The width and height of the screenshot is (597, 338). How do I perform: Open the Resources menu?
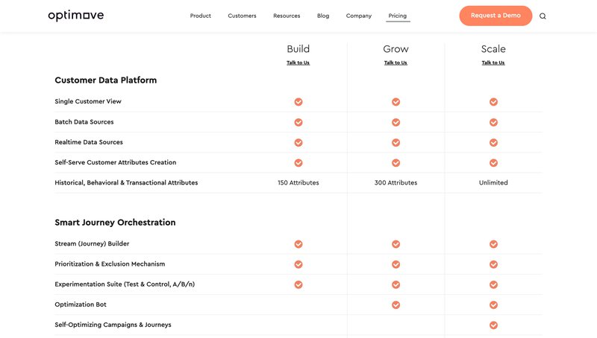pyautogui.click(x=287, y=16)
